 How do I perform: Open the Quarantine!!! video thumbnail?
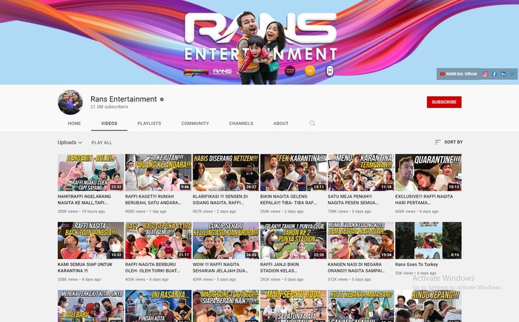tap(429, 172)
